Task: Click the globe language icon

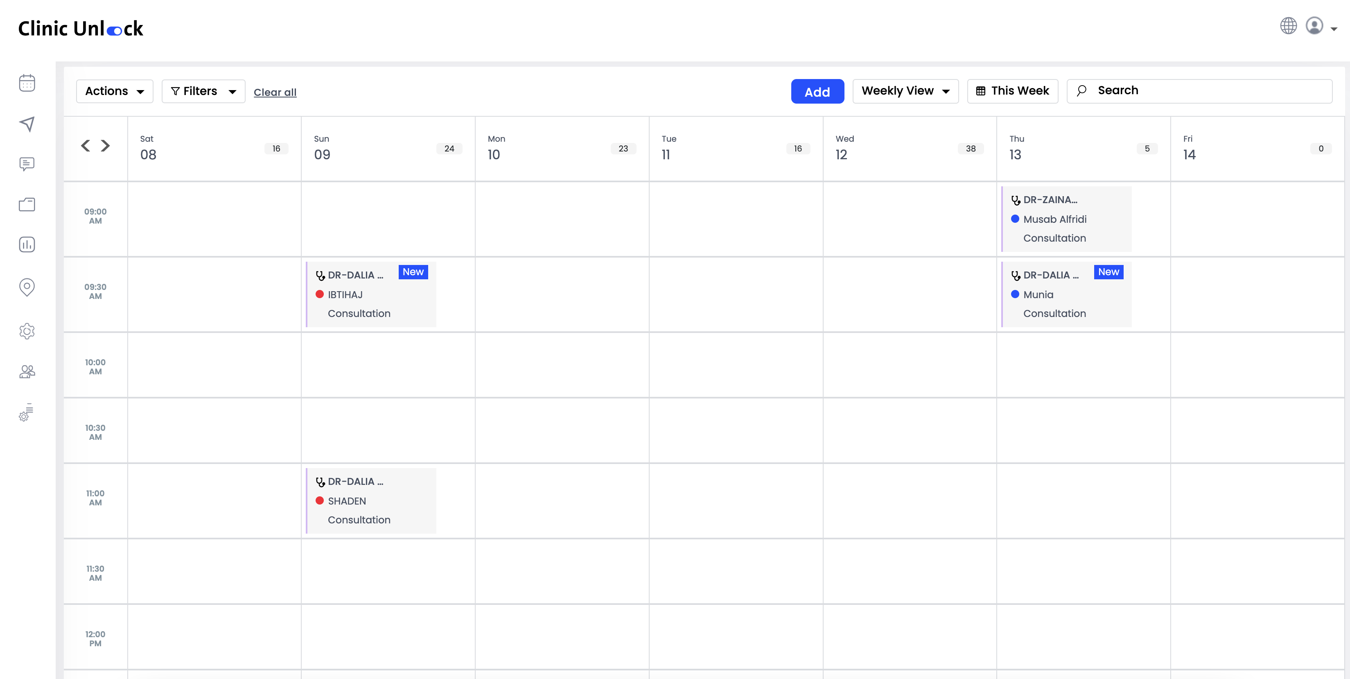Action: coord(1288,26)
